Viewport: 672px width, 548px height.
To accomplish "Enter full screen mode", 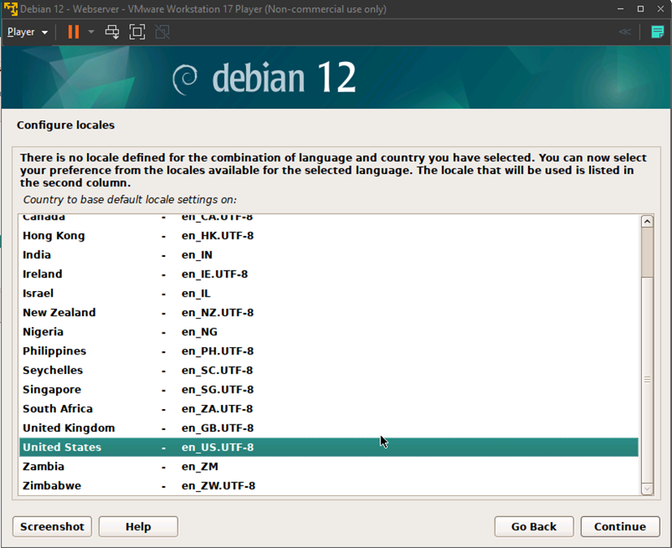I will coord(137,32).
